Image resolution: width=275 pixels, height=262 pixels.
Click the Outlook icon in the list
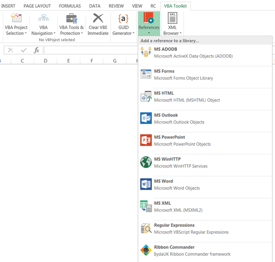146,118
